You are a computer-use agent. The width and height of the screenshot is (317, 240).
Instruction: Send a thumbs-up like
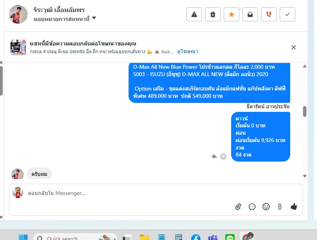[x=294, y=207]
